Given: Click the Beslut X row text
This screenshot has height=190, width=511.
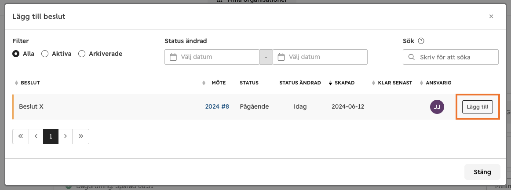Looking at the screenshot, I should pyautogui.click(x=31, y=106).
